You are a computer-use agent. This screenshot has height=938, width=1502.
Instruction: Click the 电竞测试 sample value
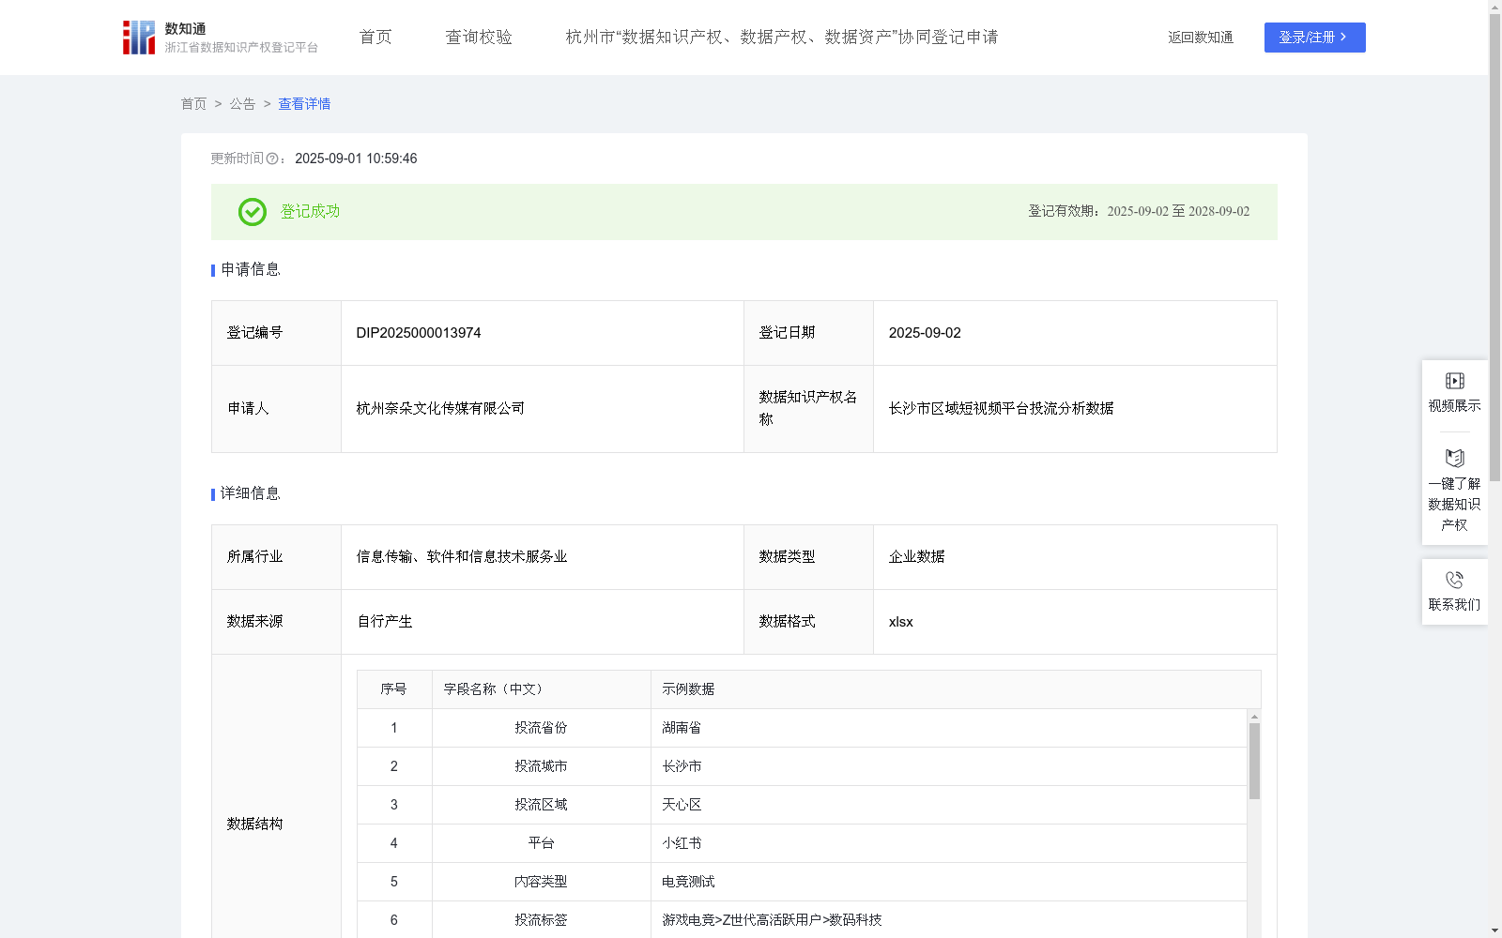pos(688,882)
